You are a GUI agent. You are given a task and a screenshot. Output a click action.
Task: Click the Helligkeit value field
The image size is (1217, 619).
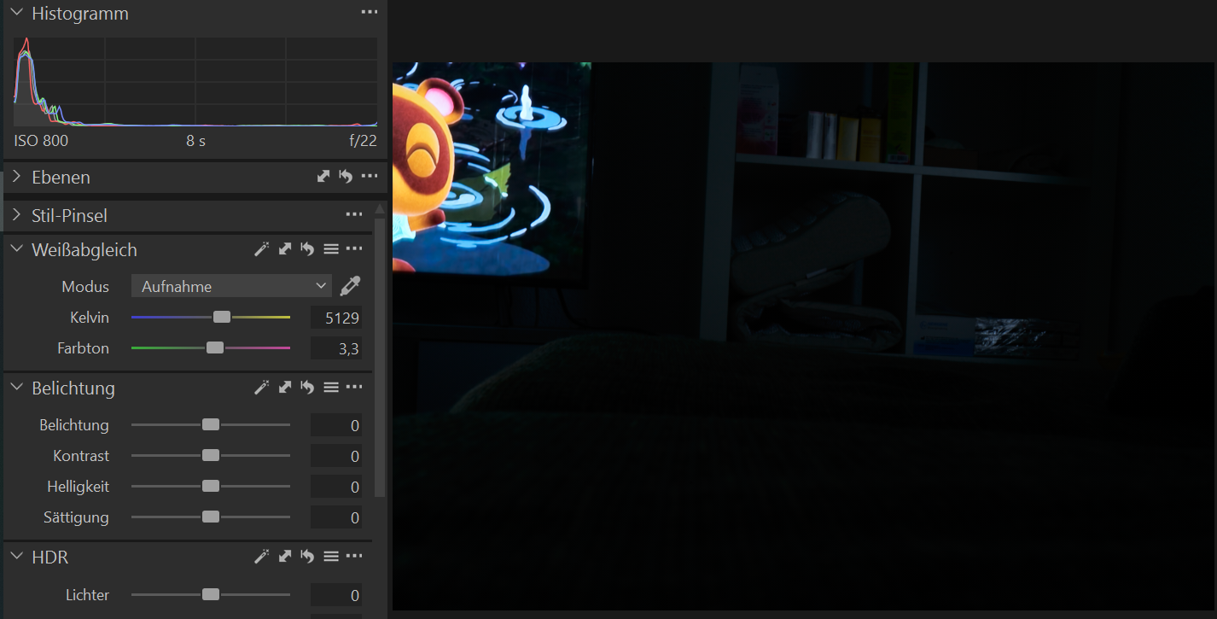[x=336, y=487]
